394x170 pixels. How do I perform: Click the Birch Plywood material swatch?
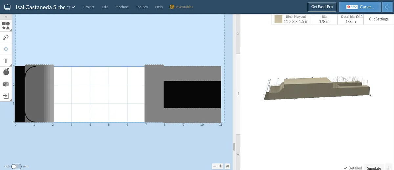coord(278,19)
